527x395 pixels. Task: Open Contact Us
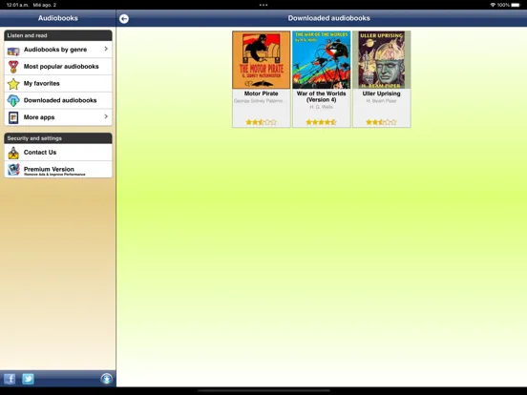coord(58,152)
